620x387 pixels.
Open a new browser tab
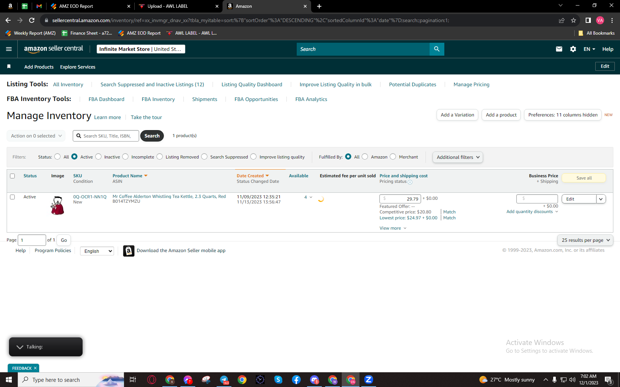click(319, 6)
